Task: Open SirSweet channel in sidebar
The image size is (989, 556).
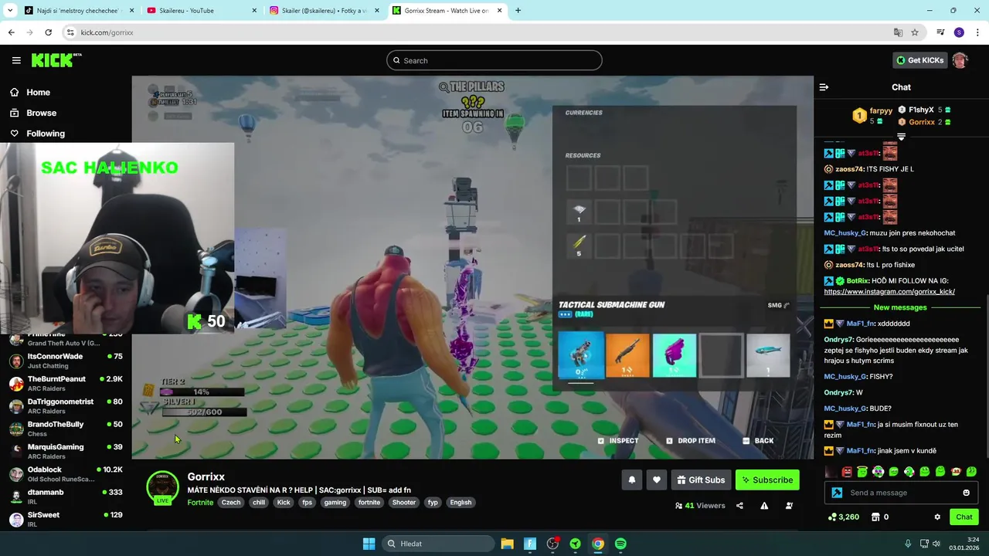Action: click(x=66, y=519)
